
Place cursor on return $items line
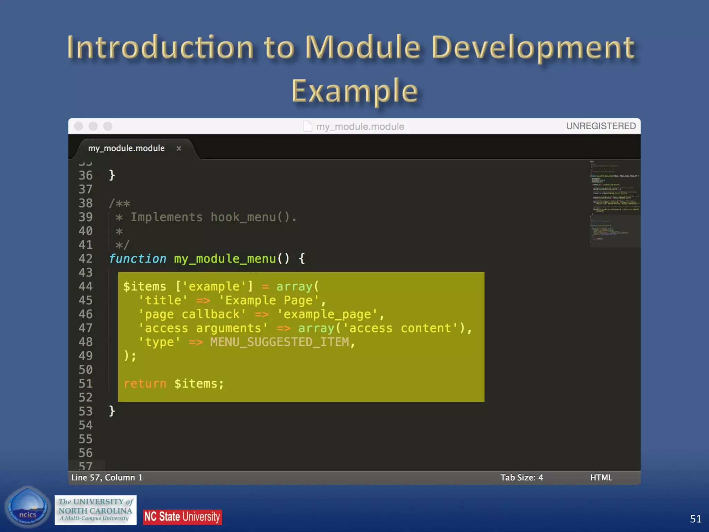[174, 384]
